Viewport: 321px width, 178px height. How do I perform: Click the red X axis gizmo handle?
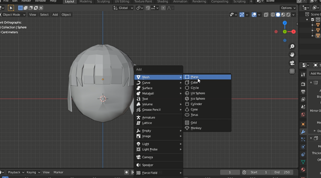tap(293, 32)
